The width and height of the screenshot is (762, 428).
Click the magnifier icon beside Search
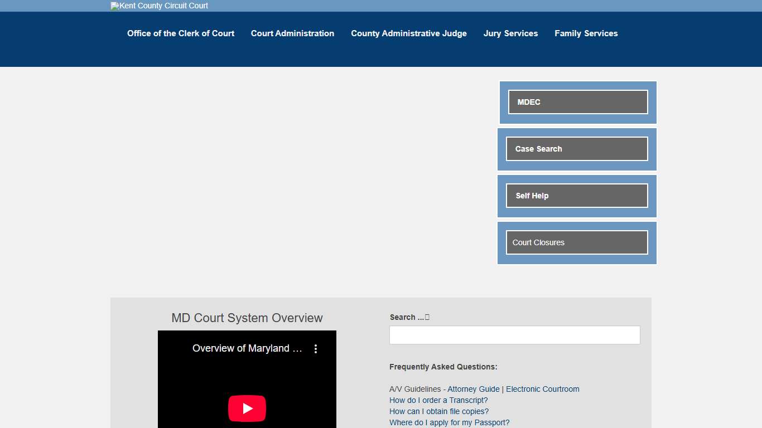point(426,317)
